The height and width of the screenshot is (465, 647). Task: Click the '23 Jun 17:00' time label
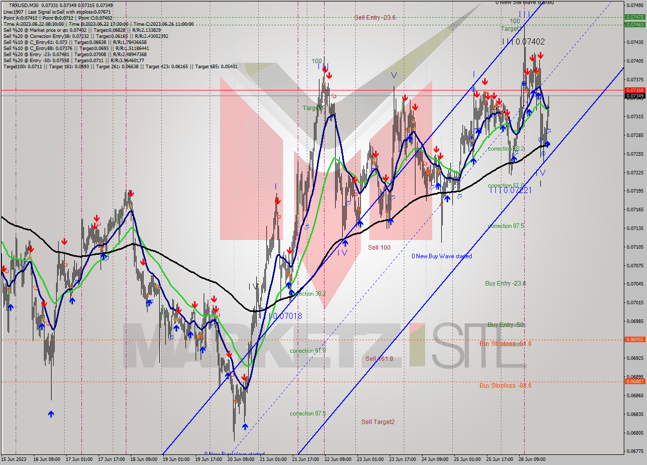coord(402,459)
